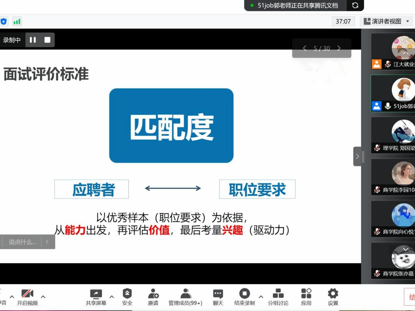
Task: Open Breakout Rooms (分组讨论)
Action: point(278,294)
